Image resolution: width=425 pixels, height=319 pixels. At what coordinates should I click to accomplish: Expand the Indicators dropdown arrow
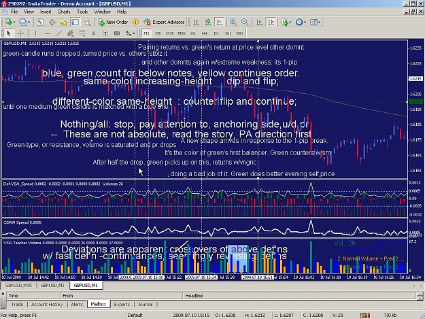click(x=290, y=22)
